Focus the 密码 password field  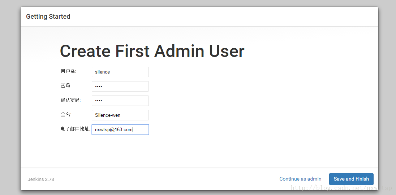[x=120, y=86]
